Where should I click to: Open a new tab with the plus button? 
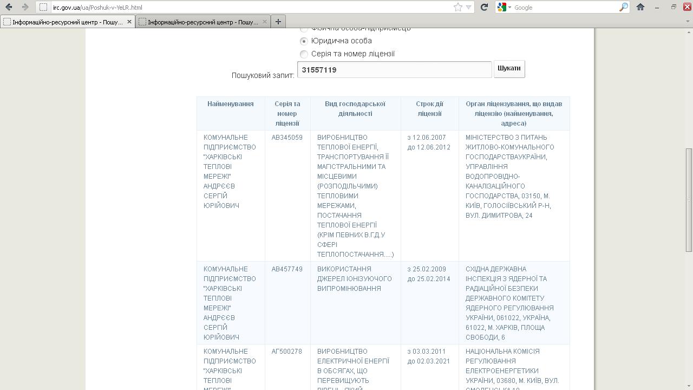tap(278, 22)
